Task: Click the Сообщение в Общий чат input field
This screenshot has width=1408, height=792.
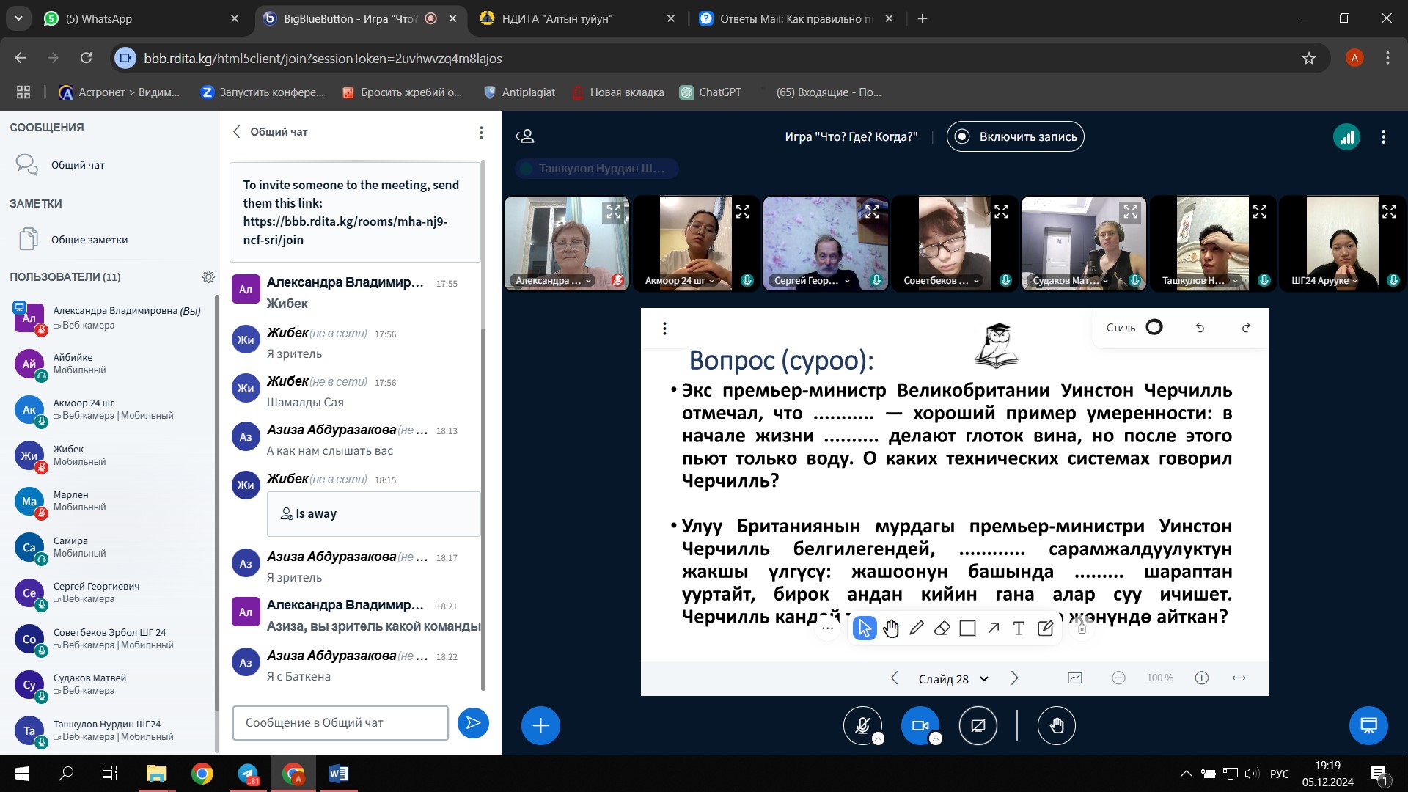Action: click(x=340, y=723)
